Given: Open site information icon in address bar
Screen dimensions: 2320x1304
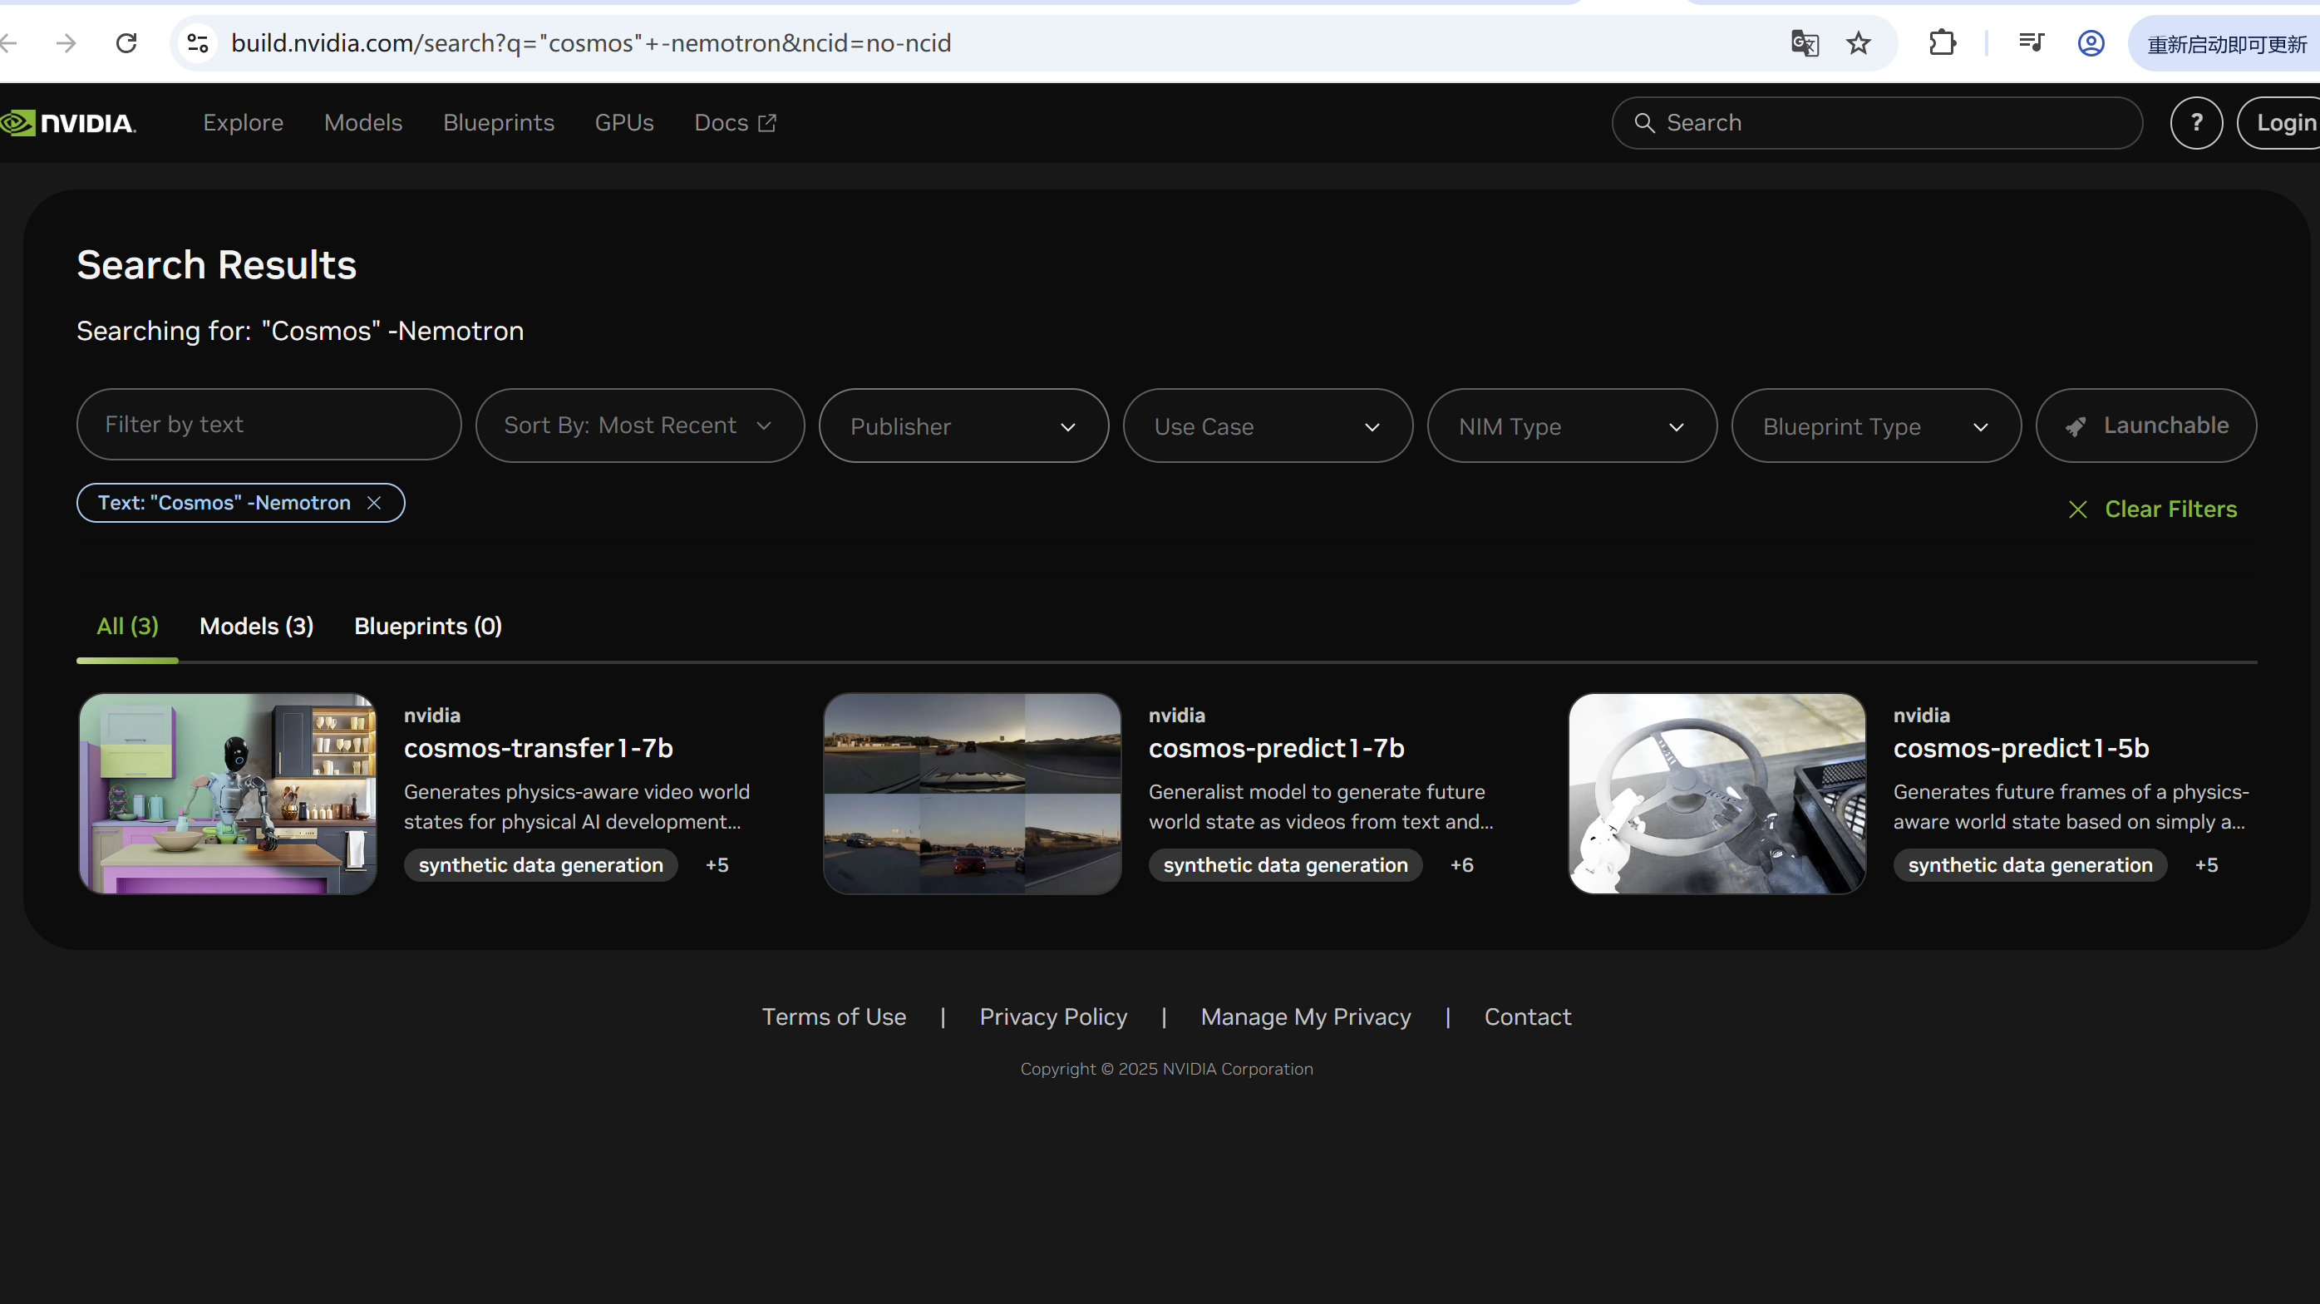Looking at the screenshot, I should click(197, 42).
